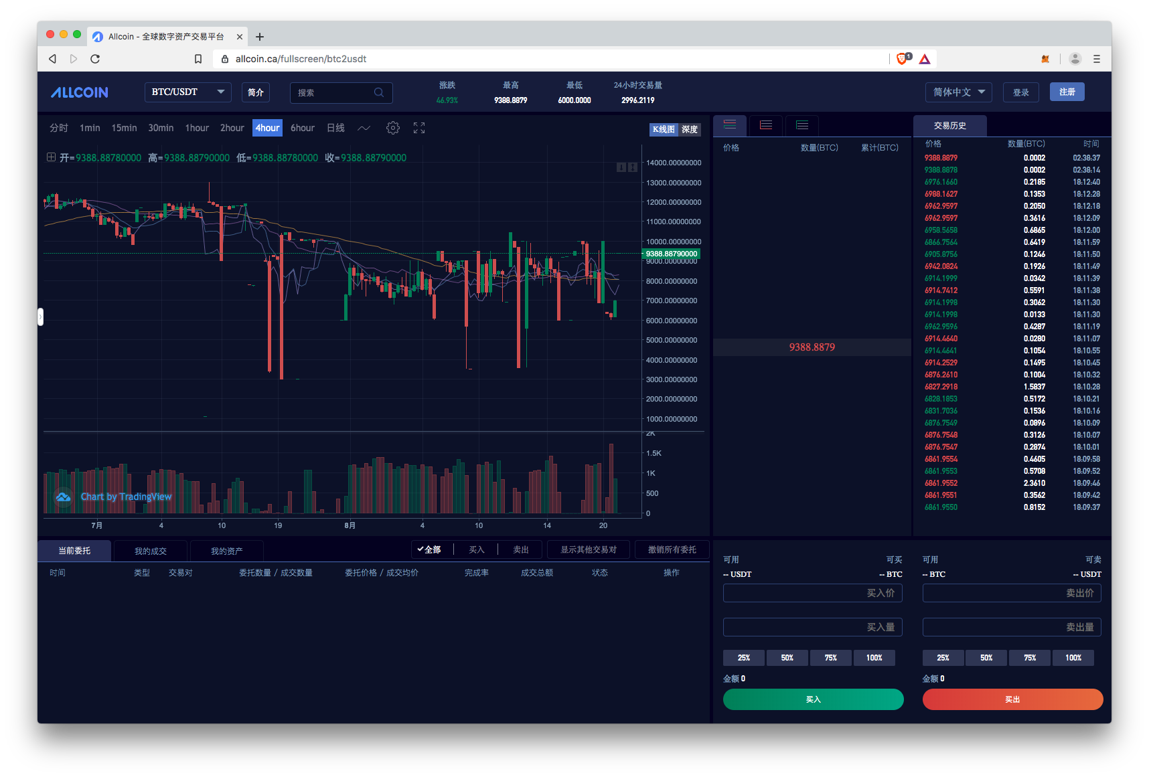Click the search magnifier icon

click(x=379, y=92)
